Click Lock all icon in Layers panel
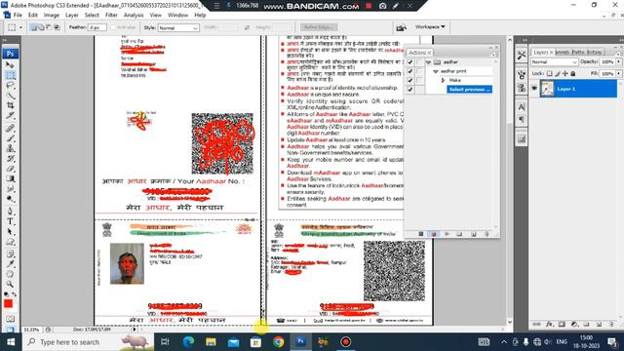Screen dimensions: 624x351 pyautogui.click(x=573, y=74)
